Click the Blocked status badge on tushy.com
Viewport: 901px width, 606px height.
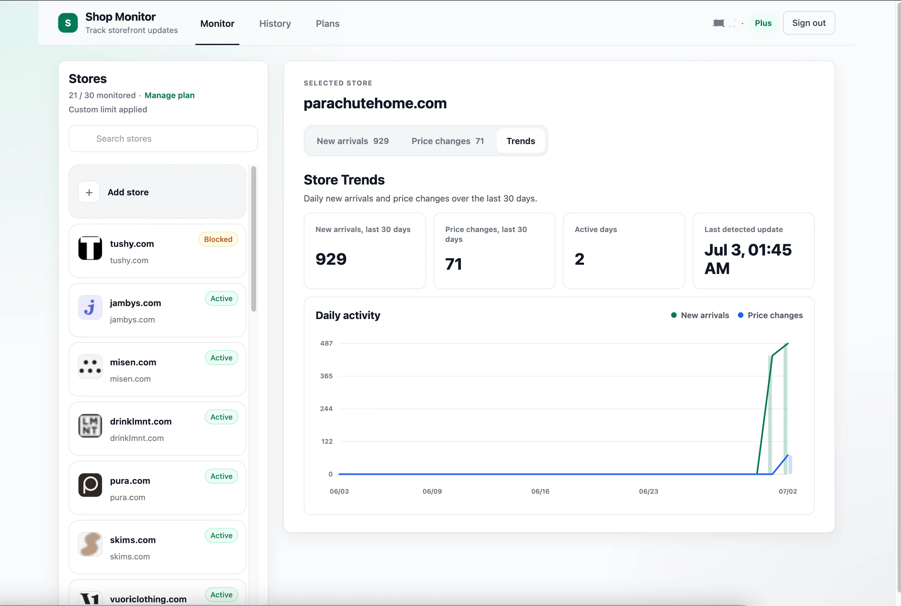point(218,239)
